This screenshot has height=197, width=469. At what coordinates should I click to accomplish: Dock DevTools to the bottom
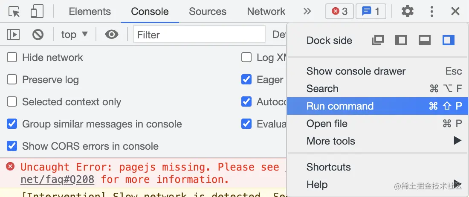click(x=424, y=41)
